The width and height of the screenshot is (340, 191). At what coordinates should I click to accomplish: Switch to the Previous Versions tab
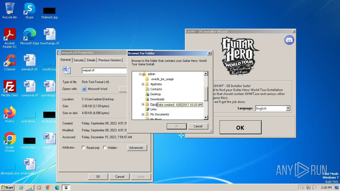110,60
